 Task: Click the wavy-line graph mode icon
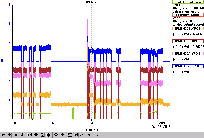[x=70, y=135]
